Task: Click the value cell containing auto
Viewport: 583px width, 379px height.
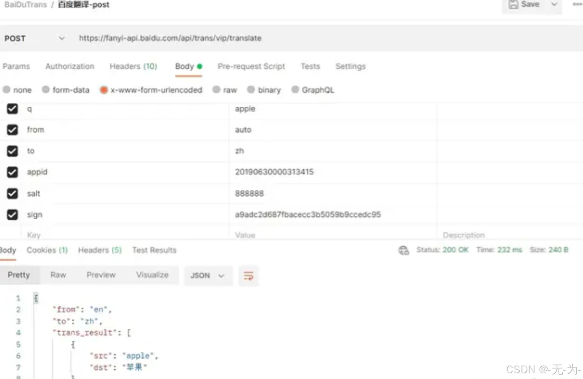Action: click(x=333, y=130)
